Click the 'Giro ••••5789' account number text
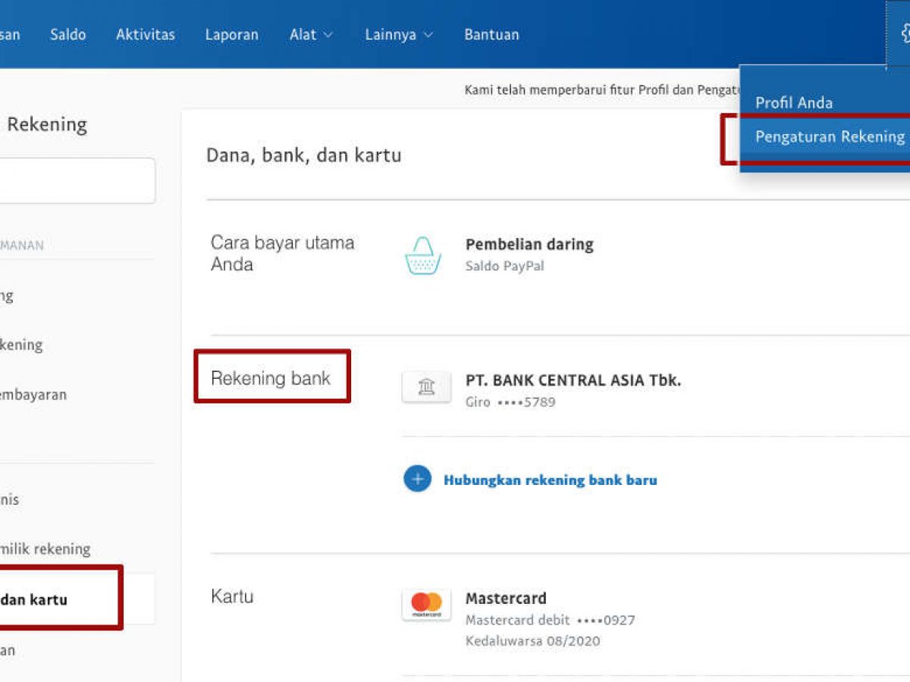The width and height of the screenshot is (910, 682). 510,402
